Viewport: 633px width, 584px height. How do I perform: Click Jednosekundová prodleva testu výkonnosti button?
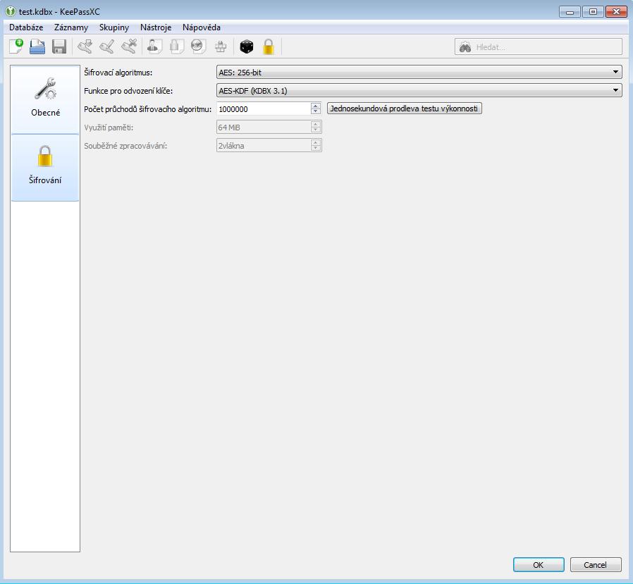[404, 108]
